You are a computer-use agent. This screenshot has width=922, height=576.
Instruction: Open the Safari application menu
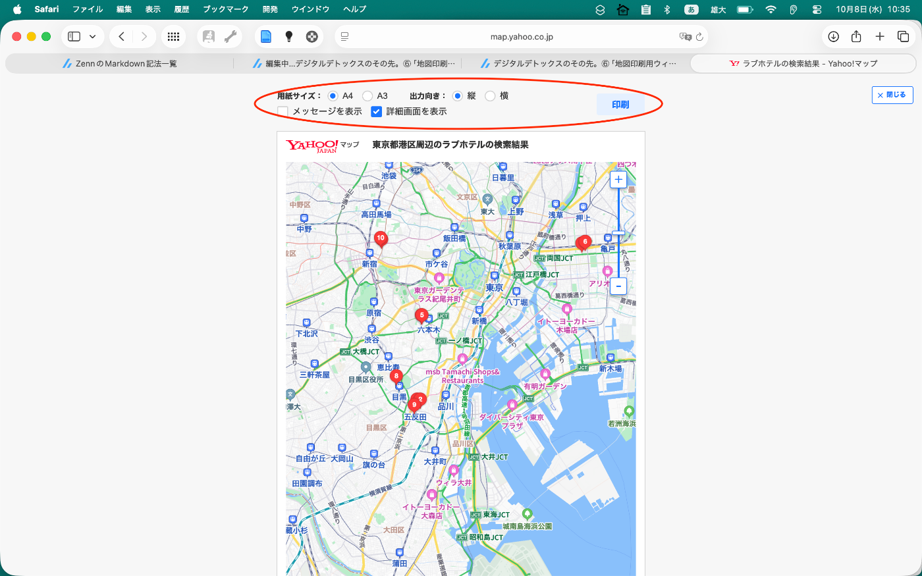pyautogui.click(x=47, y=9)
